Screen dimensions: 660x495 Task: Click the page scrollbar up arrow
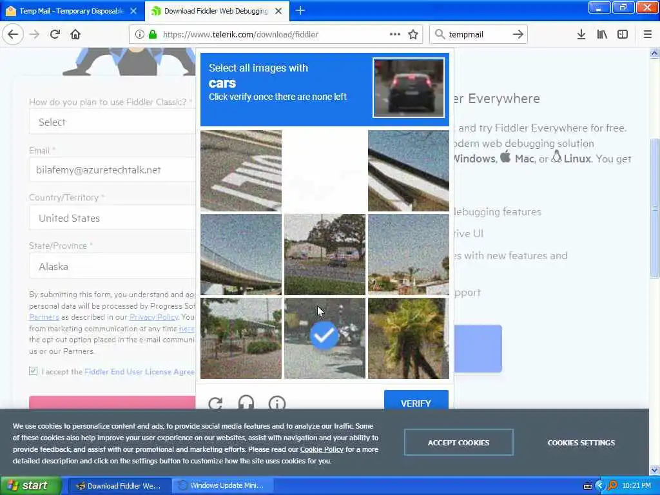[654, 53]
